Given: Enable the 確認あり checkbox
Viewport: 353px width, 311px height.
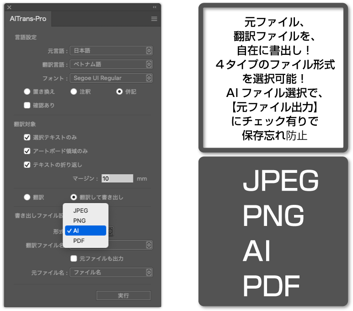Looking at the screenshot, I should point(27,105).
